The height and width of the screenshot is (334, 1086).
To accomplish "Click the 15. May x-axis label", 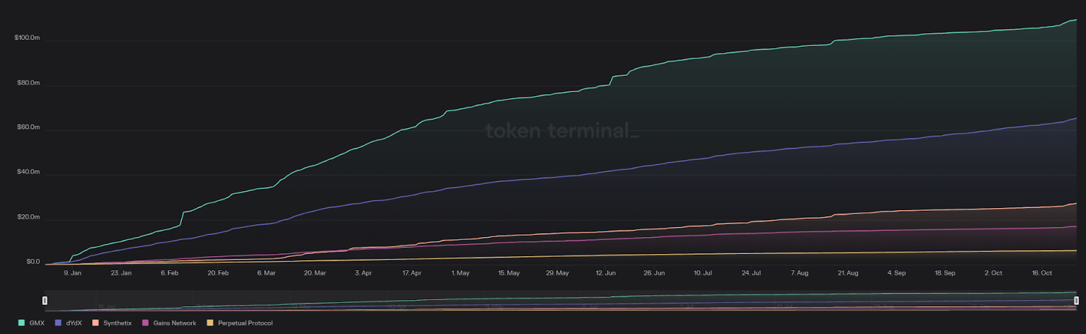I will pyautogui.click(x=509, y=273).
